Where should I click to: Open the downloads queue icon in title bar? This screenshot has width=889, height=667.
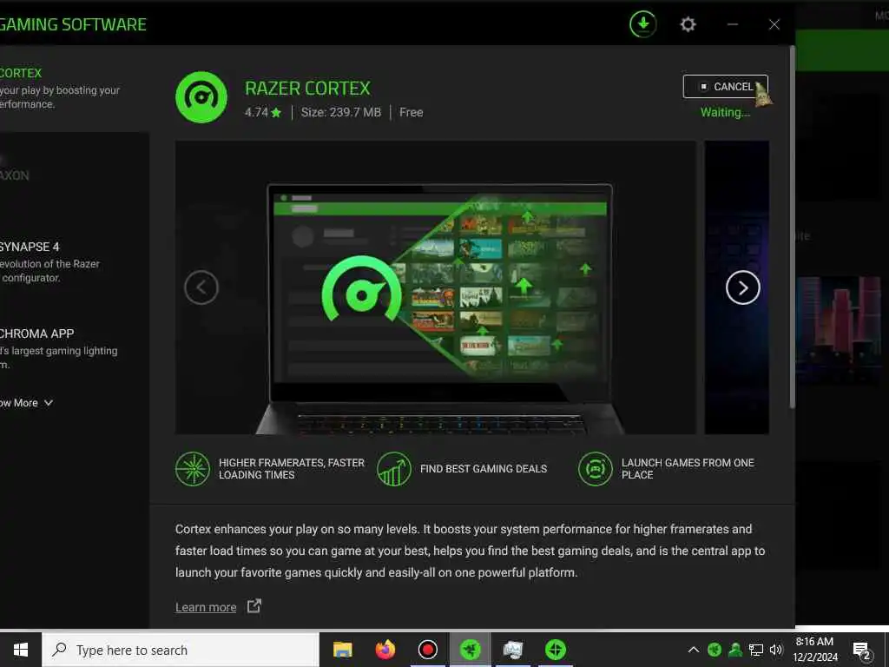pos(643,24)
